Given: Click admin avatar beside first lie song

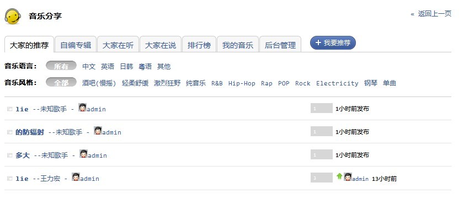Looking at the screenshot, I should click(83, 108).
